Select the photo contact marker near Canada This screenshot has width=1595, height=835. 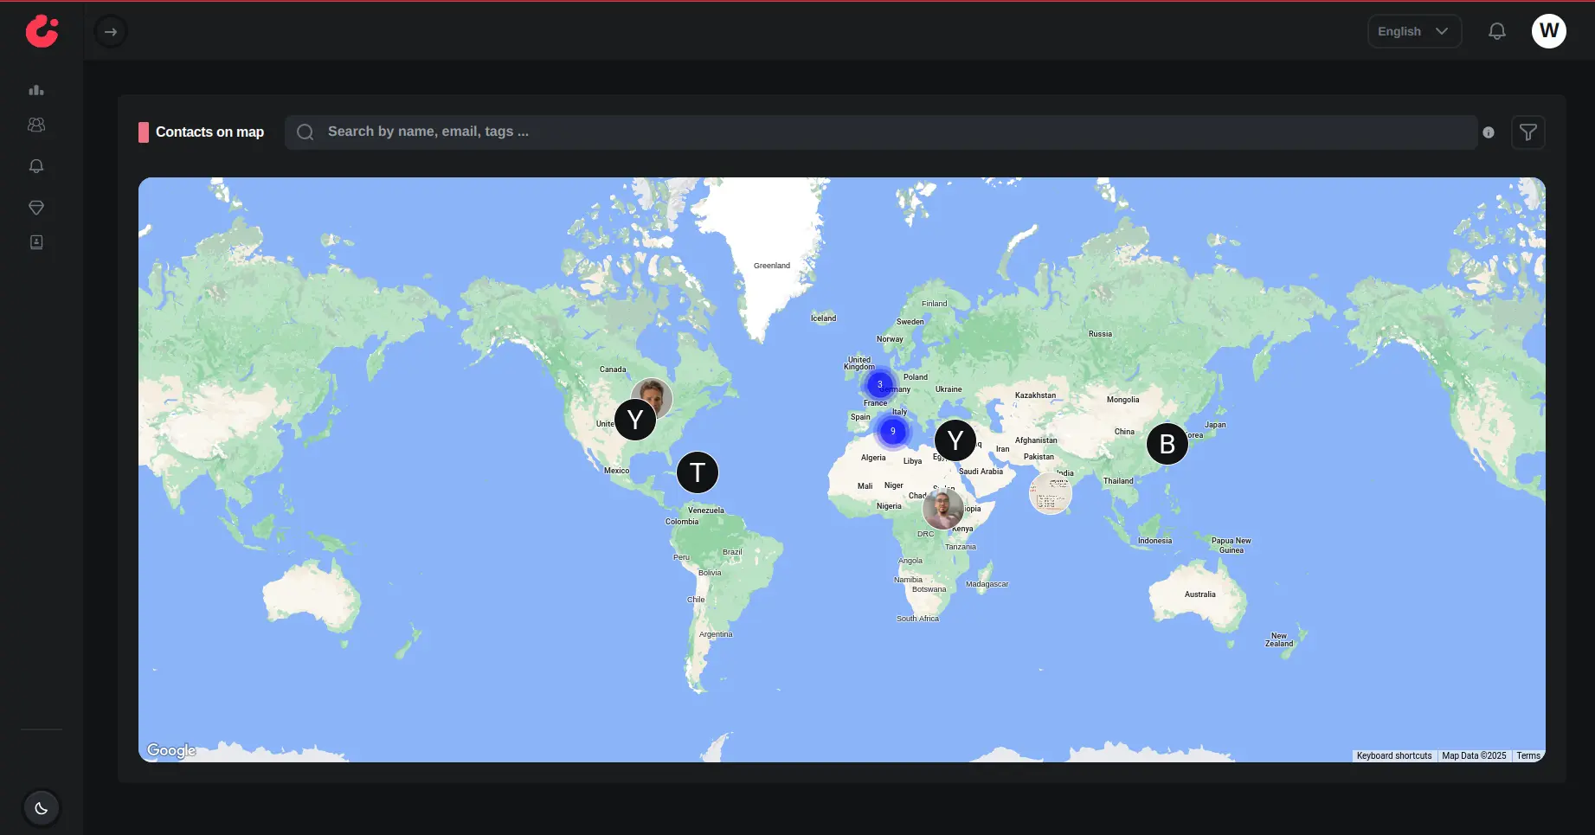[653, 396]
